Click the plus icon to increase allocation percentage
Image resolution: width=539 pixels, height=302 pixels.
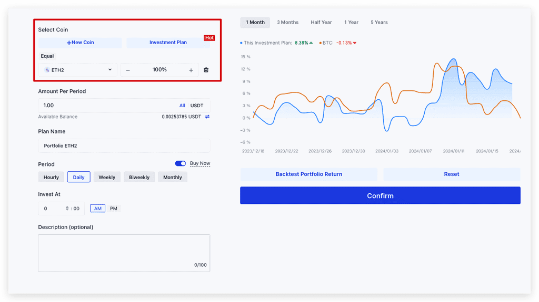tap(191, 70)
